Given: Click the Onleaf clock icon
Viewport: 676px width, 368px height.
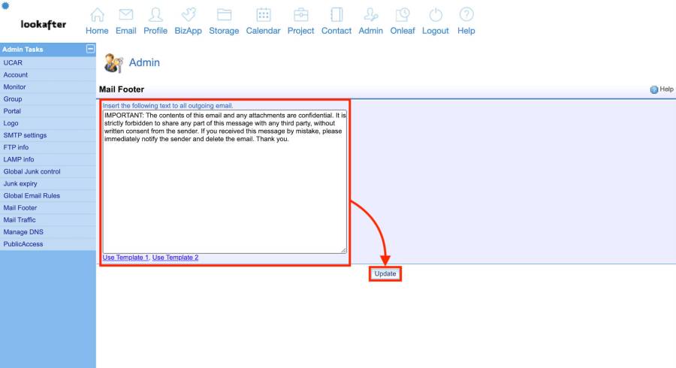Looking at the screenshot, I should tap(403, 15).
